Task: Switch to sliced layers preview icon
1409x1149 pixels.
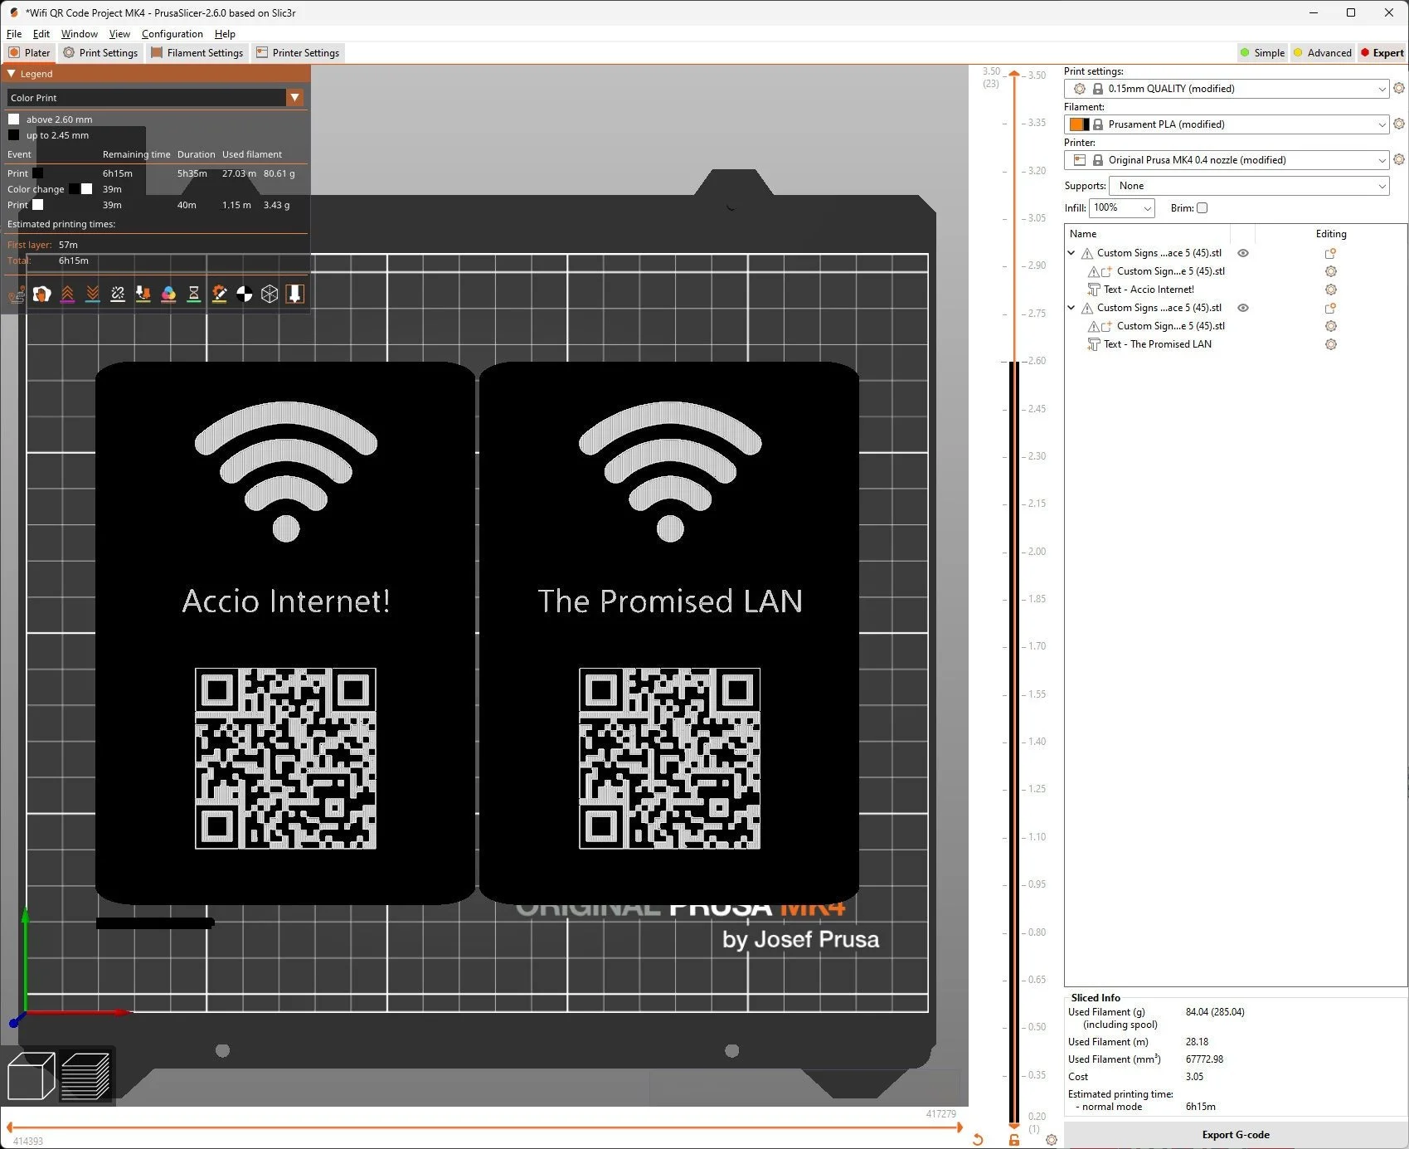Action: [x=85, y=1076]
